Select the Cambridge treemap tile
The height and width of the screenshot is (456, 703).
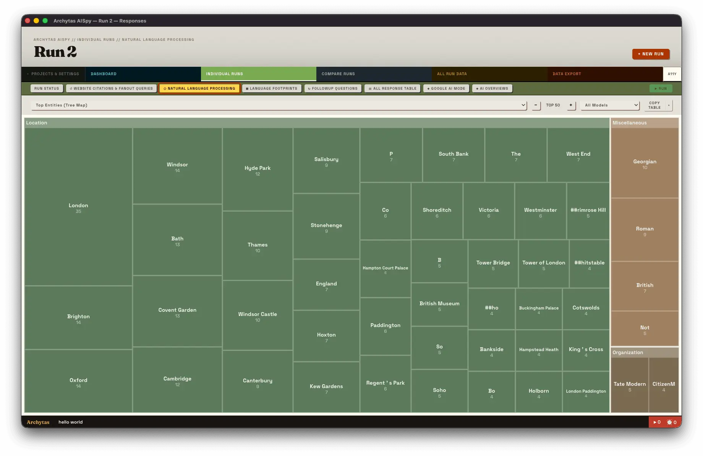pos(177,380)
